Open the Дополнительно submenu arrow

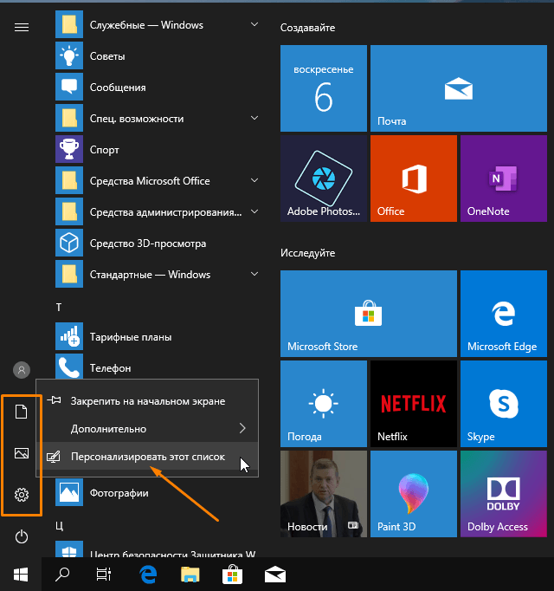pos(242,428)
